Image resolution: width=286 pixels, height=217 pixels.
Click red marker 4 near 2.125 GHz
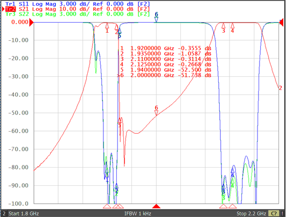pyautogui.click(x=232, y=25)
